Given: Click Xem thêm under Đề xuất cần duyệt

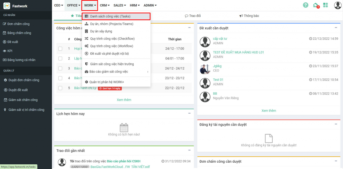Looking at the screenshot, I should (269, 111).
